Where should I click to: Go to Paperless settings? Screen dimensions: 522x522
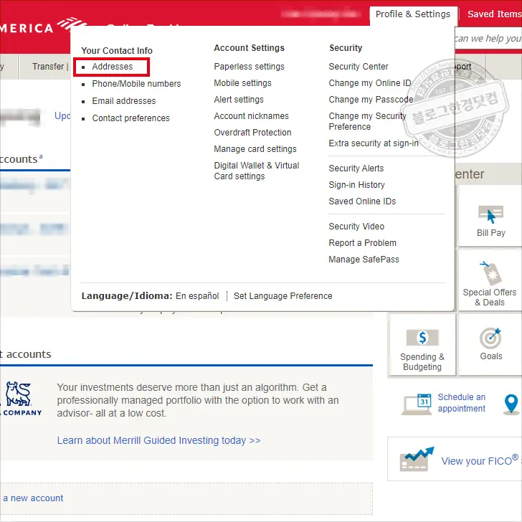tap(249, 67)
